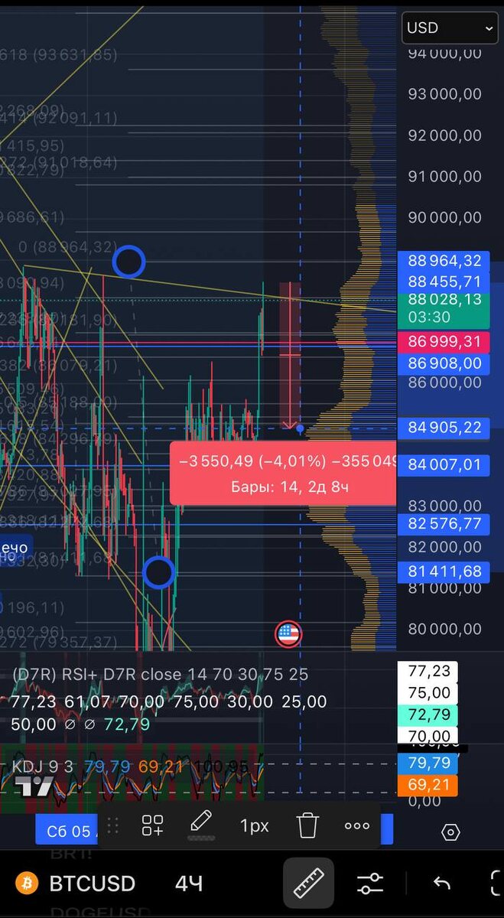The image size is (504, 918).
Task: Click the Fibonacci 0 (88 964,32) level label
Action: click(x=68, y=247)
